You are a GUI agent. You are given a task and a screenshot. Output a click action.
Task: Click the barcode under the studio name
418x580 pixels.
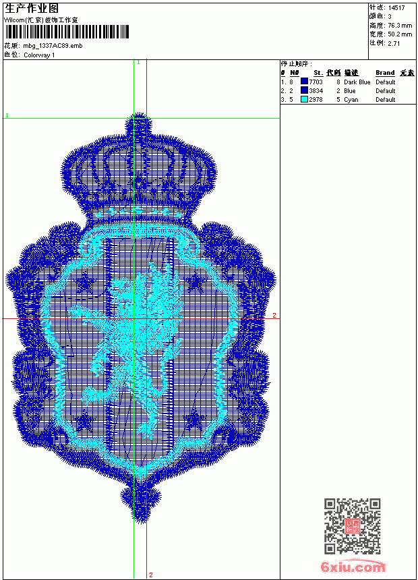click(x=67, y=32)
